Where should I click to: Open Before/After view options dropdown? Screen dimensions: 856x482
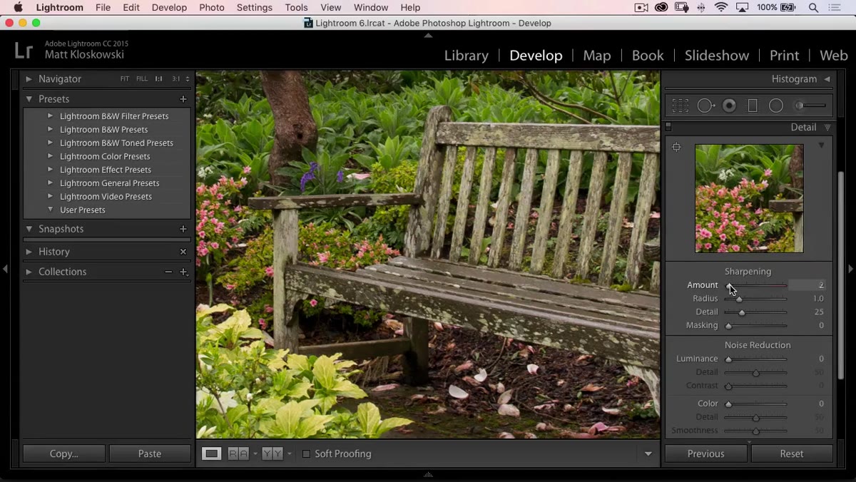coord(289,453)
